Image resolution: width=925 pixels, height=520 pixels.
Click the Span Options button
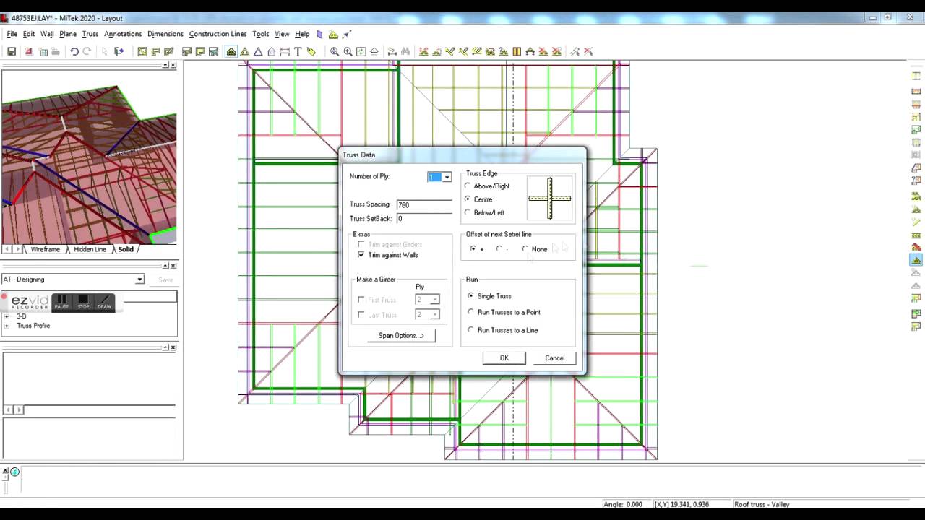coord(400,335)
